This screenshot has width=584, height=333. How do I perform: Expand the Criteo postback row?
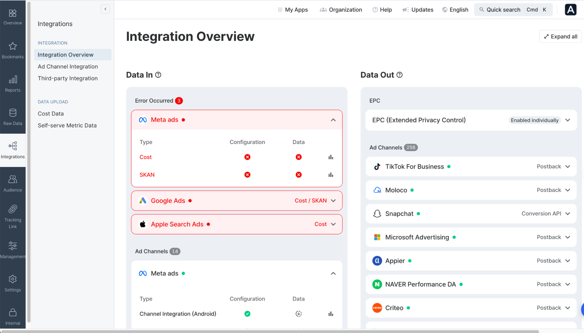pos(568,308)
